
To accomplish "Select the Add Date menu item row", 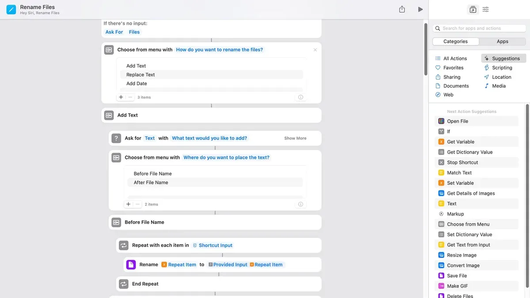I will 212,83.
